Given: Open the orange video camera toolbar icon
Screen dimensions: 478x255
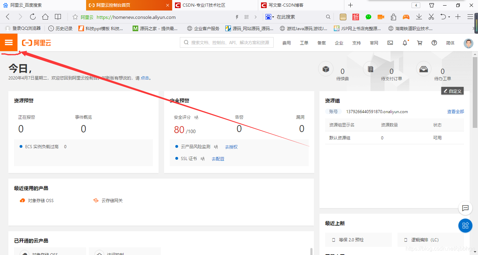Looking at the screenshot, I should (x=381, y=17).
